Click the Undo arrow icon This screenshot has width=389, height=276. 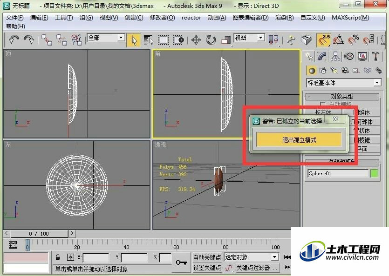[14, 39]
